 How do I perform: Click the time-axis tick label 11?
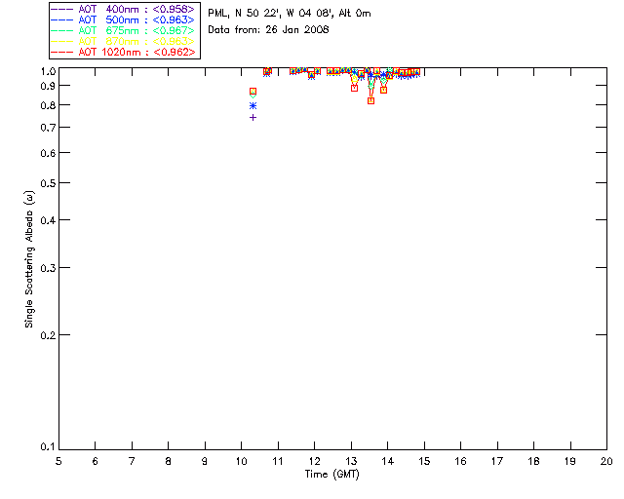click(x=278, y=461)
